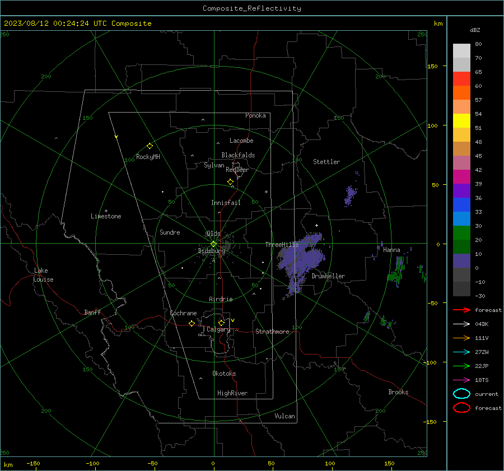Click the small purple echo southeast of Stettler
504x471 pixels.
tap(351, 195)
